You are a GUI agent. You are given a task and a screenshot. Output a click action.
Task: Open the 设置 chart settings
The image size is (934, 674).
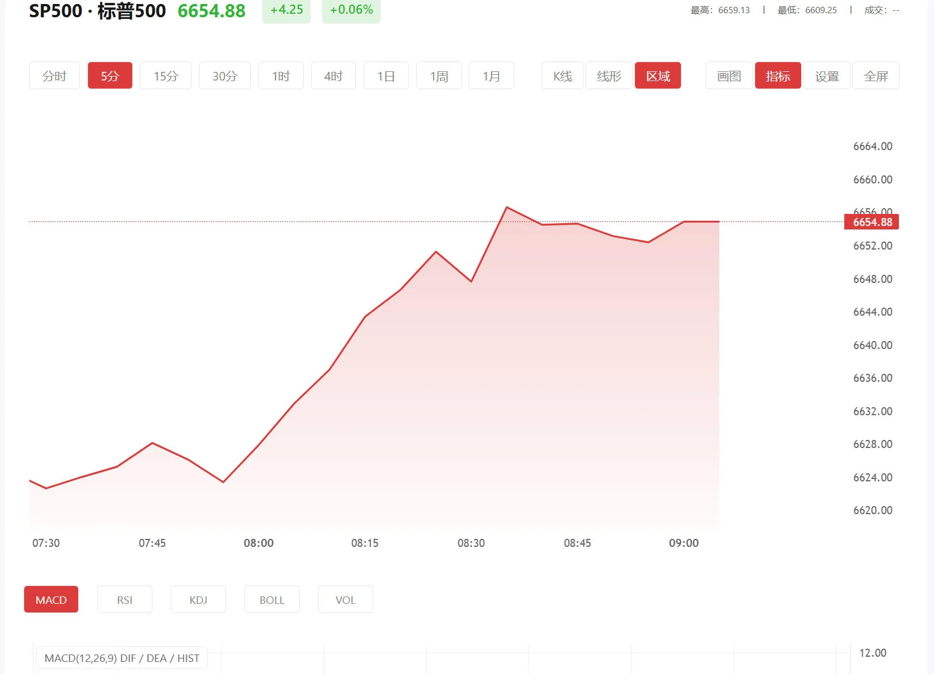pyautogui.click(x=826, y=75)
